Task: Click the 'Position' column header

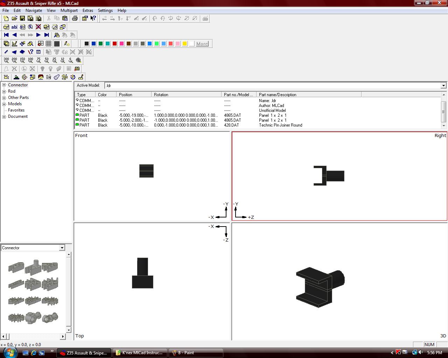Action: click(134, 95)
